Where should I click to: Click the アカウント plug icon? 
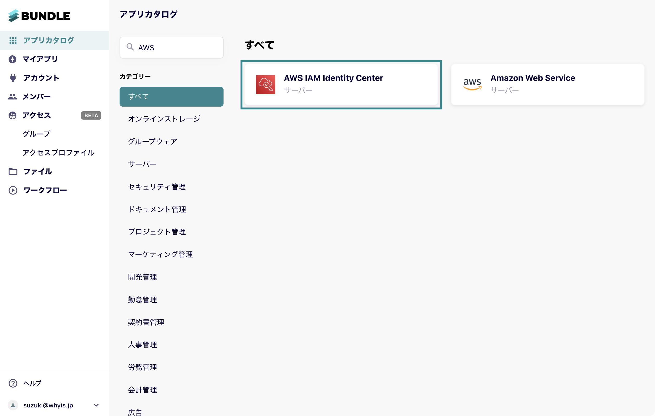13,78
